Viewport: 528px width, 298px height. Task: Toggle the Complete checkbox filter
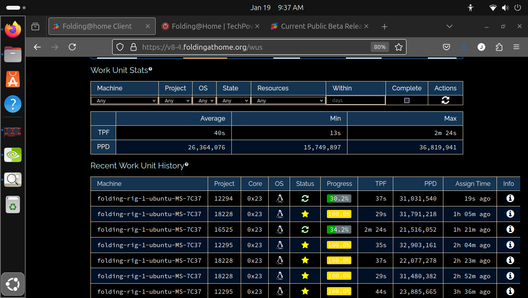click(x=407, y=100)
